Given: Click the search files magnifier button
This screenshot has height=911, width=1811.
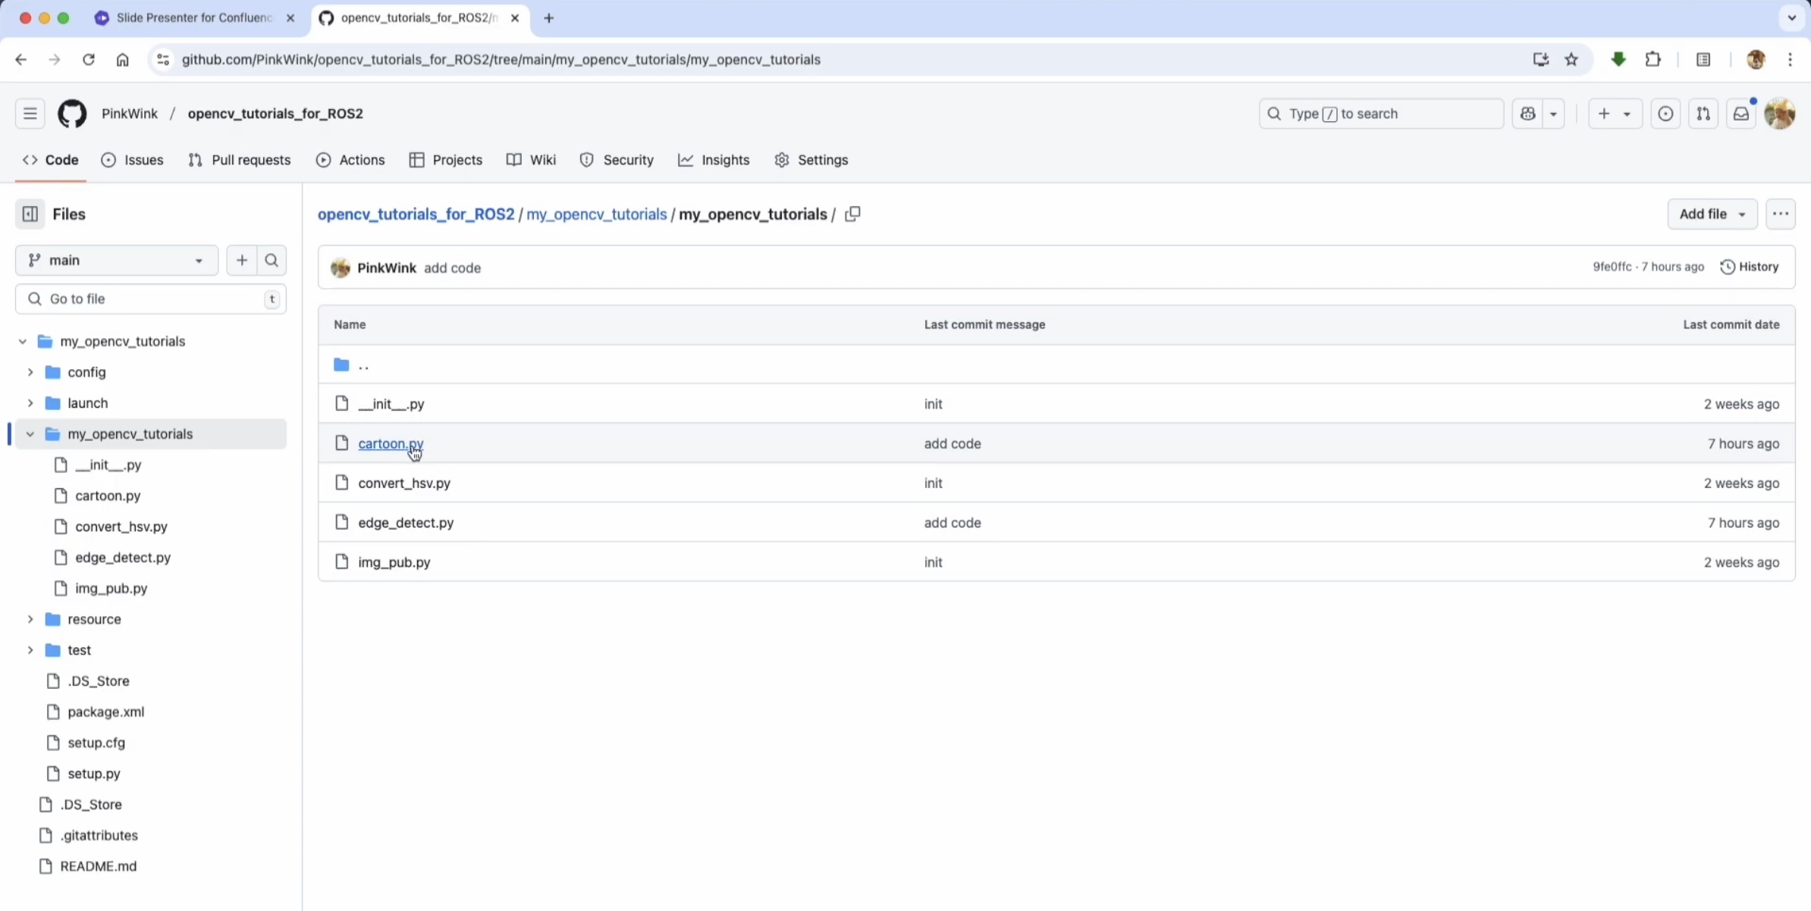Looking at the screenshot, I should click(x=271, y=261).
